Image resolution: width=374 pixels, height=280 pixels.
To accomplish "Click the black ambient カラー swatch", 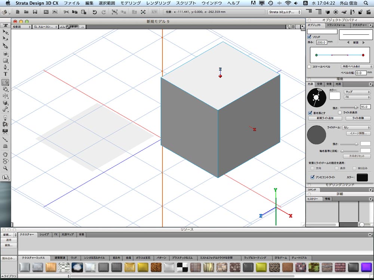I will tap(362, 177).
